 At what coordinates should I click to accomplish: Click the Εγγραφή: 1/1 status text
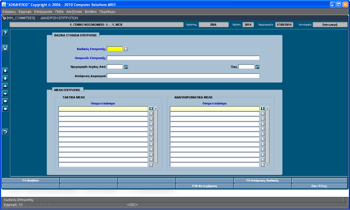[13, 205]
